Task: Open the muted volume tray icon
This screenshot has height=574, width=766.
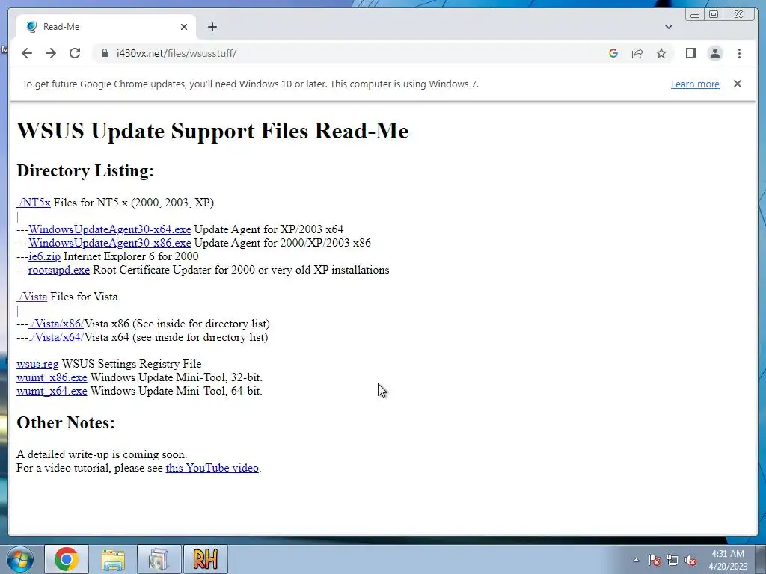Action: 690,560
